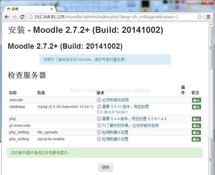Image resolution: width=215 pixels, height=175 pixels.
Task: Click the info icon in php row
Action: click(99, 119)
